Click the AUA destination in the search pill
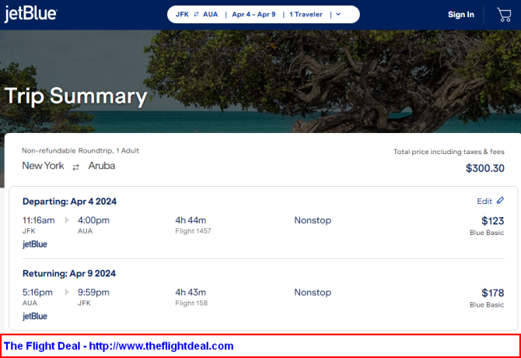 pos(210,14)
